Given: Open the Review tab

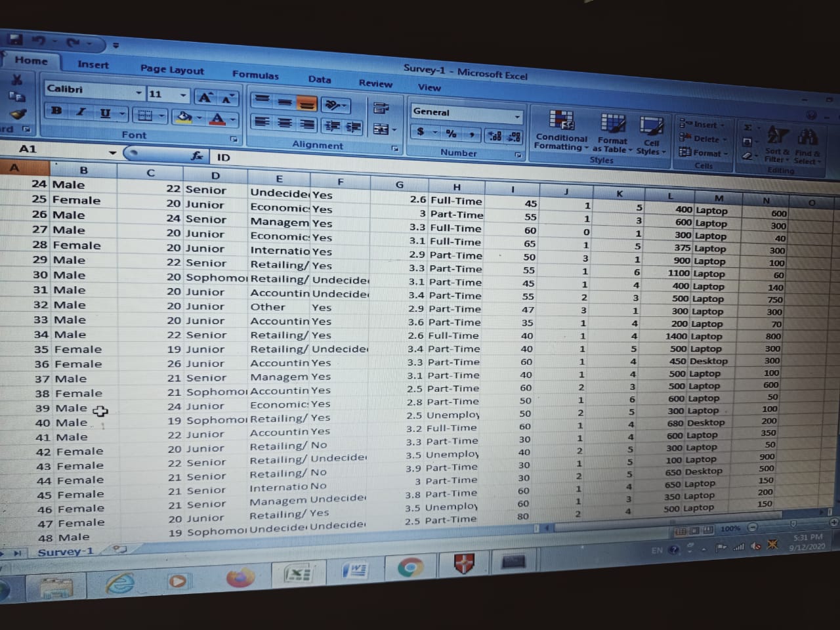Looking at the screenshot, I should (375, 83).
